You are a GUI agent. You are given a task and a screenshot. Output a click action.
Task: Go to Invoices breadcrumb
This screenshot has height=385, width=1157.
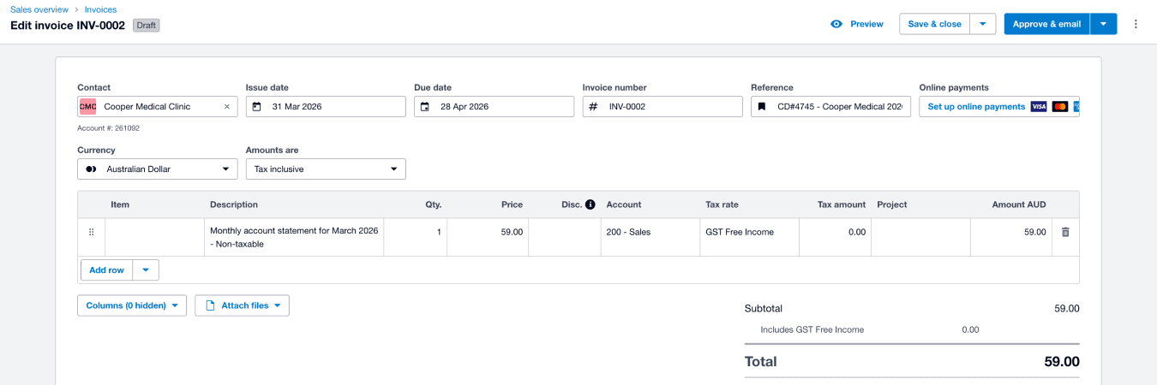click(x=100, y=9)
